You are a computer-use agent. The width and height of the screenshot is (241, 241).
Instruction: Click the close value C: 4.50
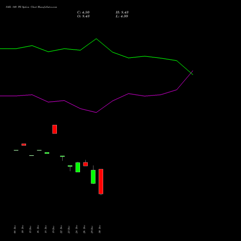[83, 13]
